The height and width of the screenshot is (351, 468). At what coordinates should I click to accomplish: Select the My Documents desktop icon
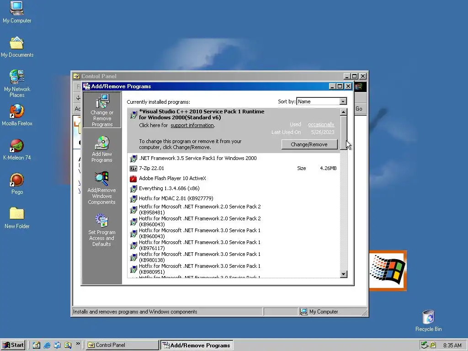[17, 47]
